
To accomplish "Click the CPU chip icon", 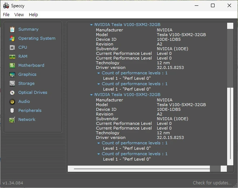I will tap(12, 48).
